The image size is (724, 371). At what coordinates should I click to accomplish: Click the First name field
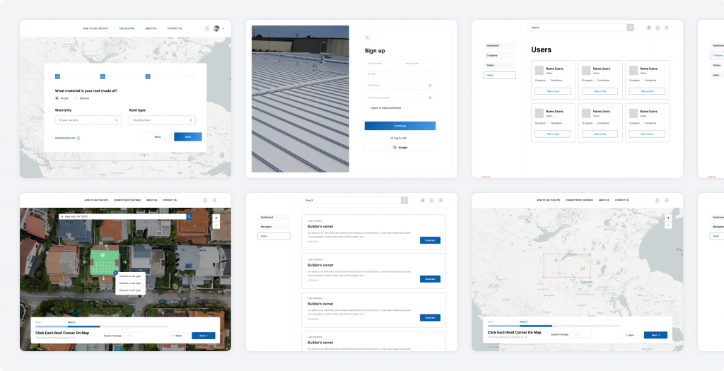pos(381,64)
